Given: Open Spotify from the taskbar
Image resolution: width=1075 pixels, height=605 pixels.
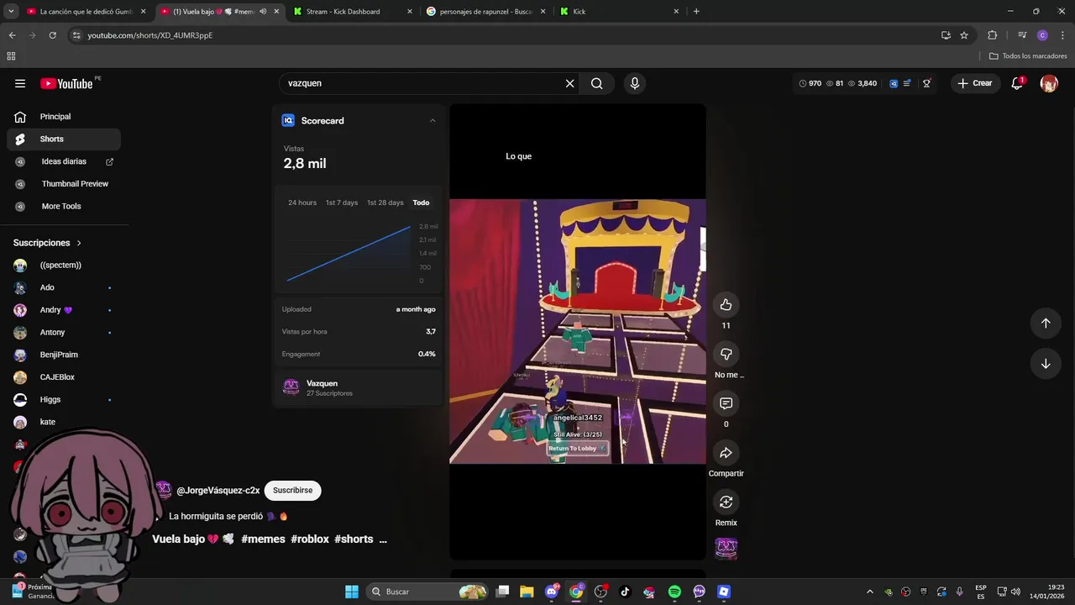Looking at the screenshot, I should (674, 592).
